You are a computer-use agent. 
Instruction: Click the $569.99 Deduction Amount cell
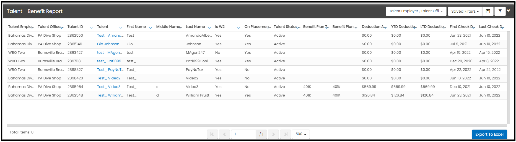369,87
